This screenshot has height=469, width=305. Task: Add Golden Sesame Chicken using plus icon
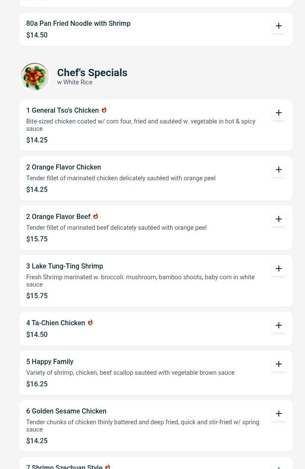(x=278, y=413)
